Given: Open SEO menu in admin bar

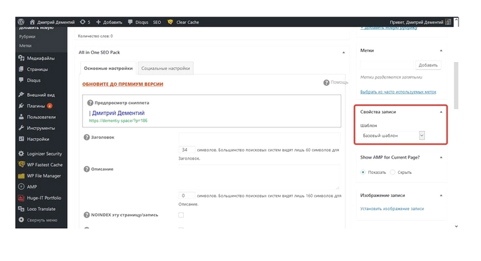Looking at the screenshot, I should click(157, 22).
